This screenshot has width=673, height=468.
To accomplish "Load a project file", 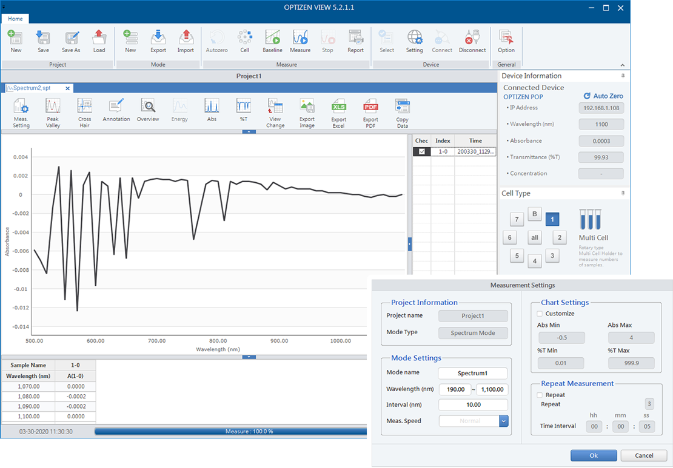I will [99, 41].
